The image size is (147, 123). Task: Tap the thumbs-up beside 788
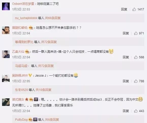click(x=136, y=81)
